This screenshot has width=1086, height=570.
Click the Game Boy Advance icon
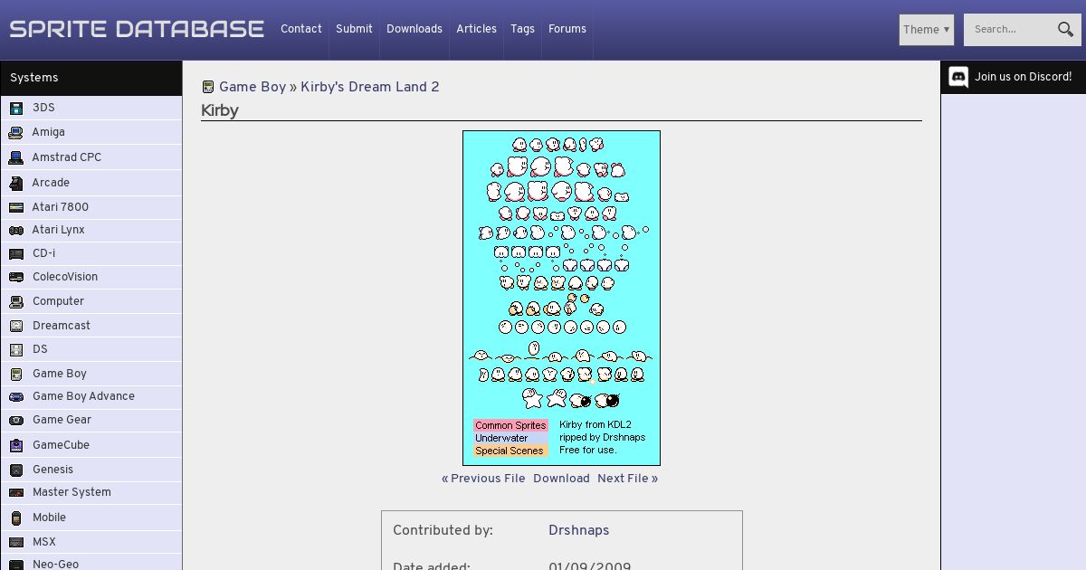point(16,396)
